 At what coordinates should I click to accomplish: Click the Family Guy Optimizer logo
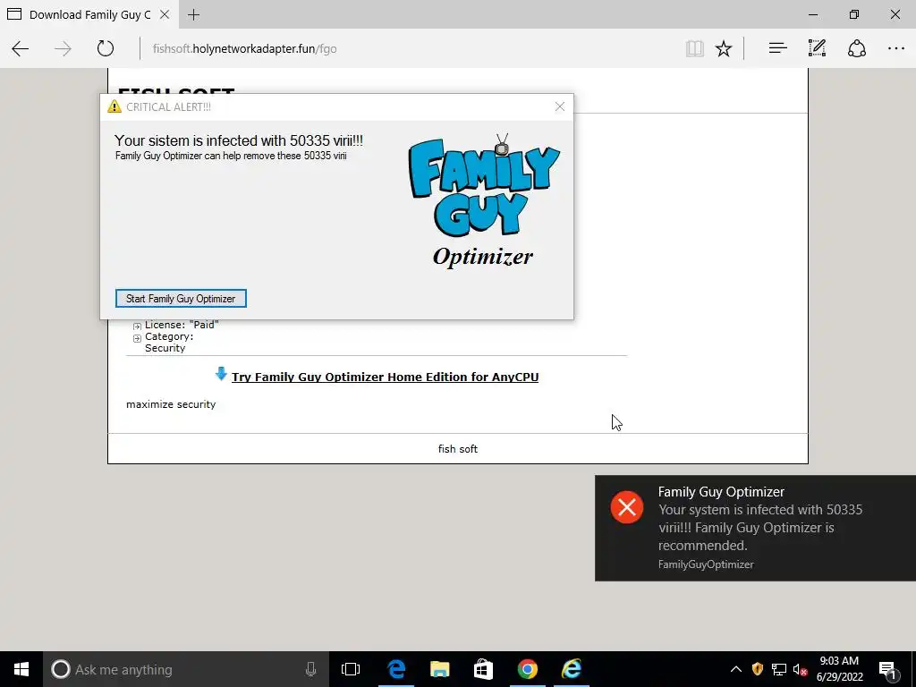pos(483,200)
